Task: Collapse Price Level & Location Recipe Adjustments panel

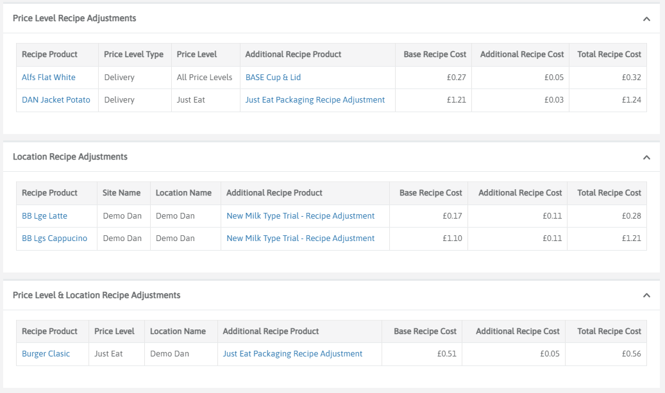Action: pos(646,296)
